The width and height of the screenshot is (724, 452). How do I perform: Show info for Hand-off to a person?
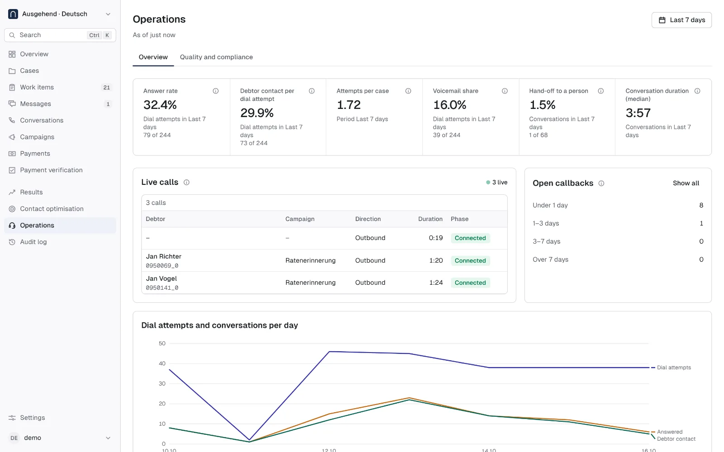[601, 91]
